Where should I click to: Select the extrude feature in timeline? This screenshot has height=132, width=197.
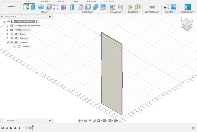tap(30, 128)
